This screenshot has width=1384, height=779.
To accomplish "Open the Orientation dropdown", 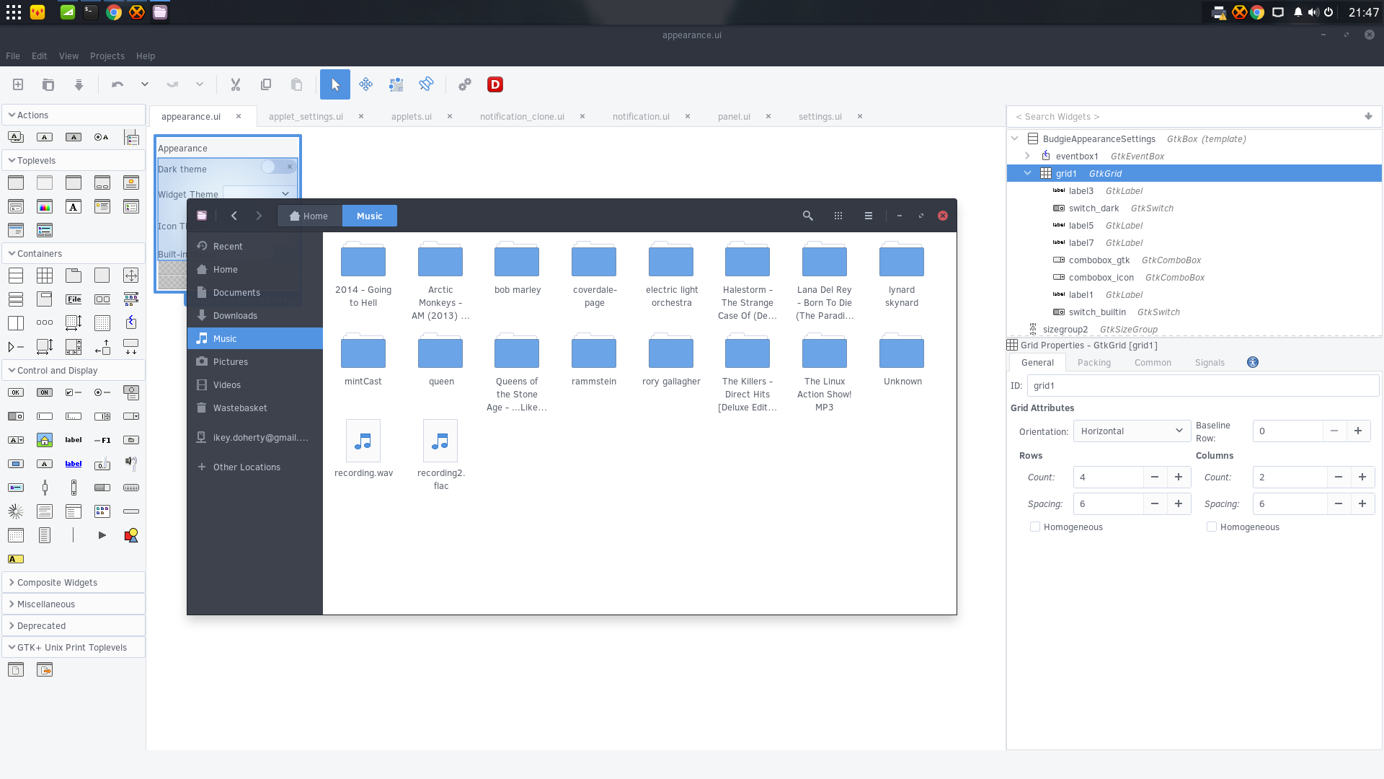I will click(1132, 431).
